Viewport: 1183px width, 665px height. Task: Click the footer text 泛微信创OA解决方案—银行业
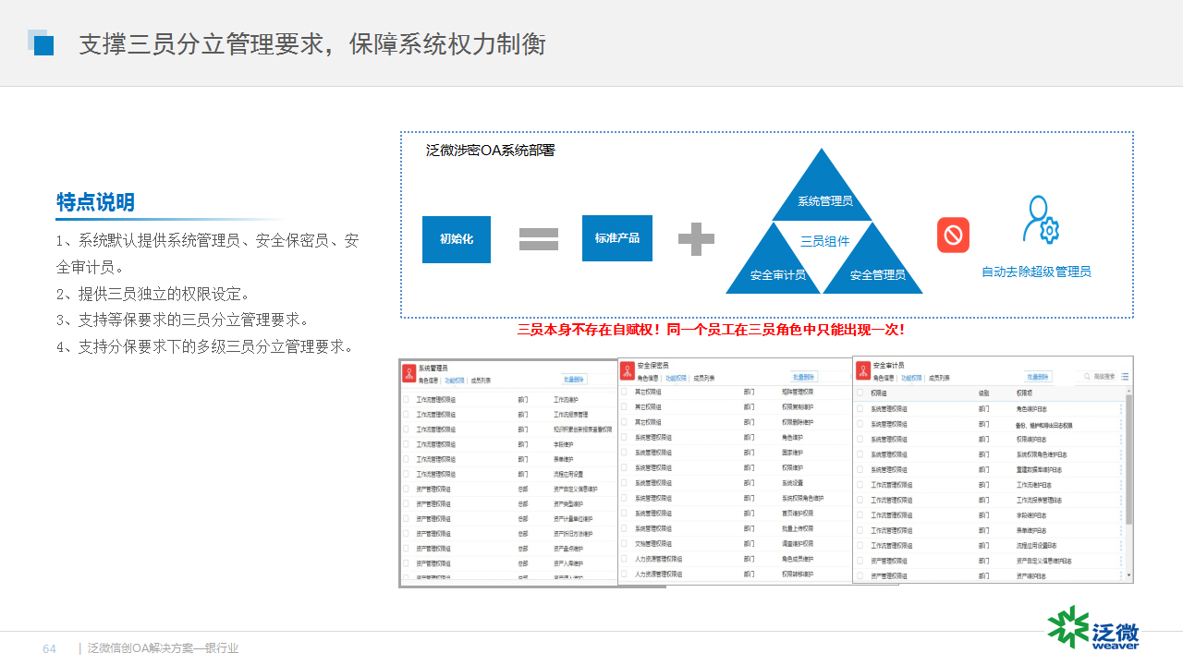point(163,648)
